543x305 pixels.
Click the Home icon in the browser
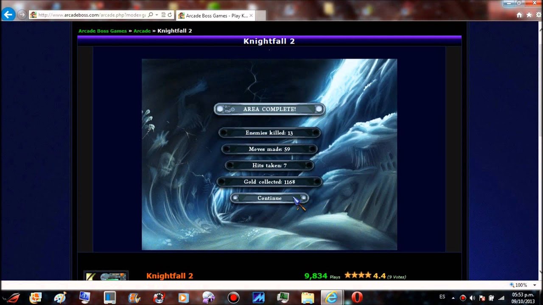(x=519, y=15)
